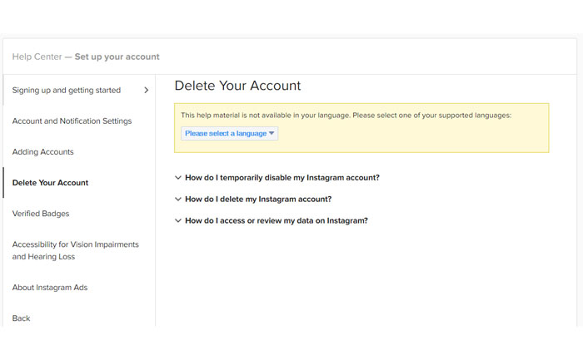This screenshot has height=360, width=583.
Task: Click chevron beside 'How do I delete' question
Action: [x=178, y=199]
